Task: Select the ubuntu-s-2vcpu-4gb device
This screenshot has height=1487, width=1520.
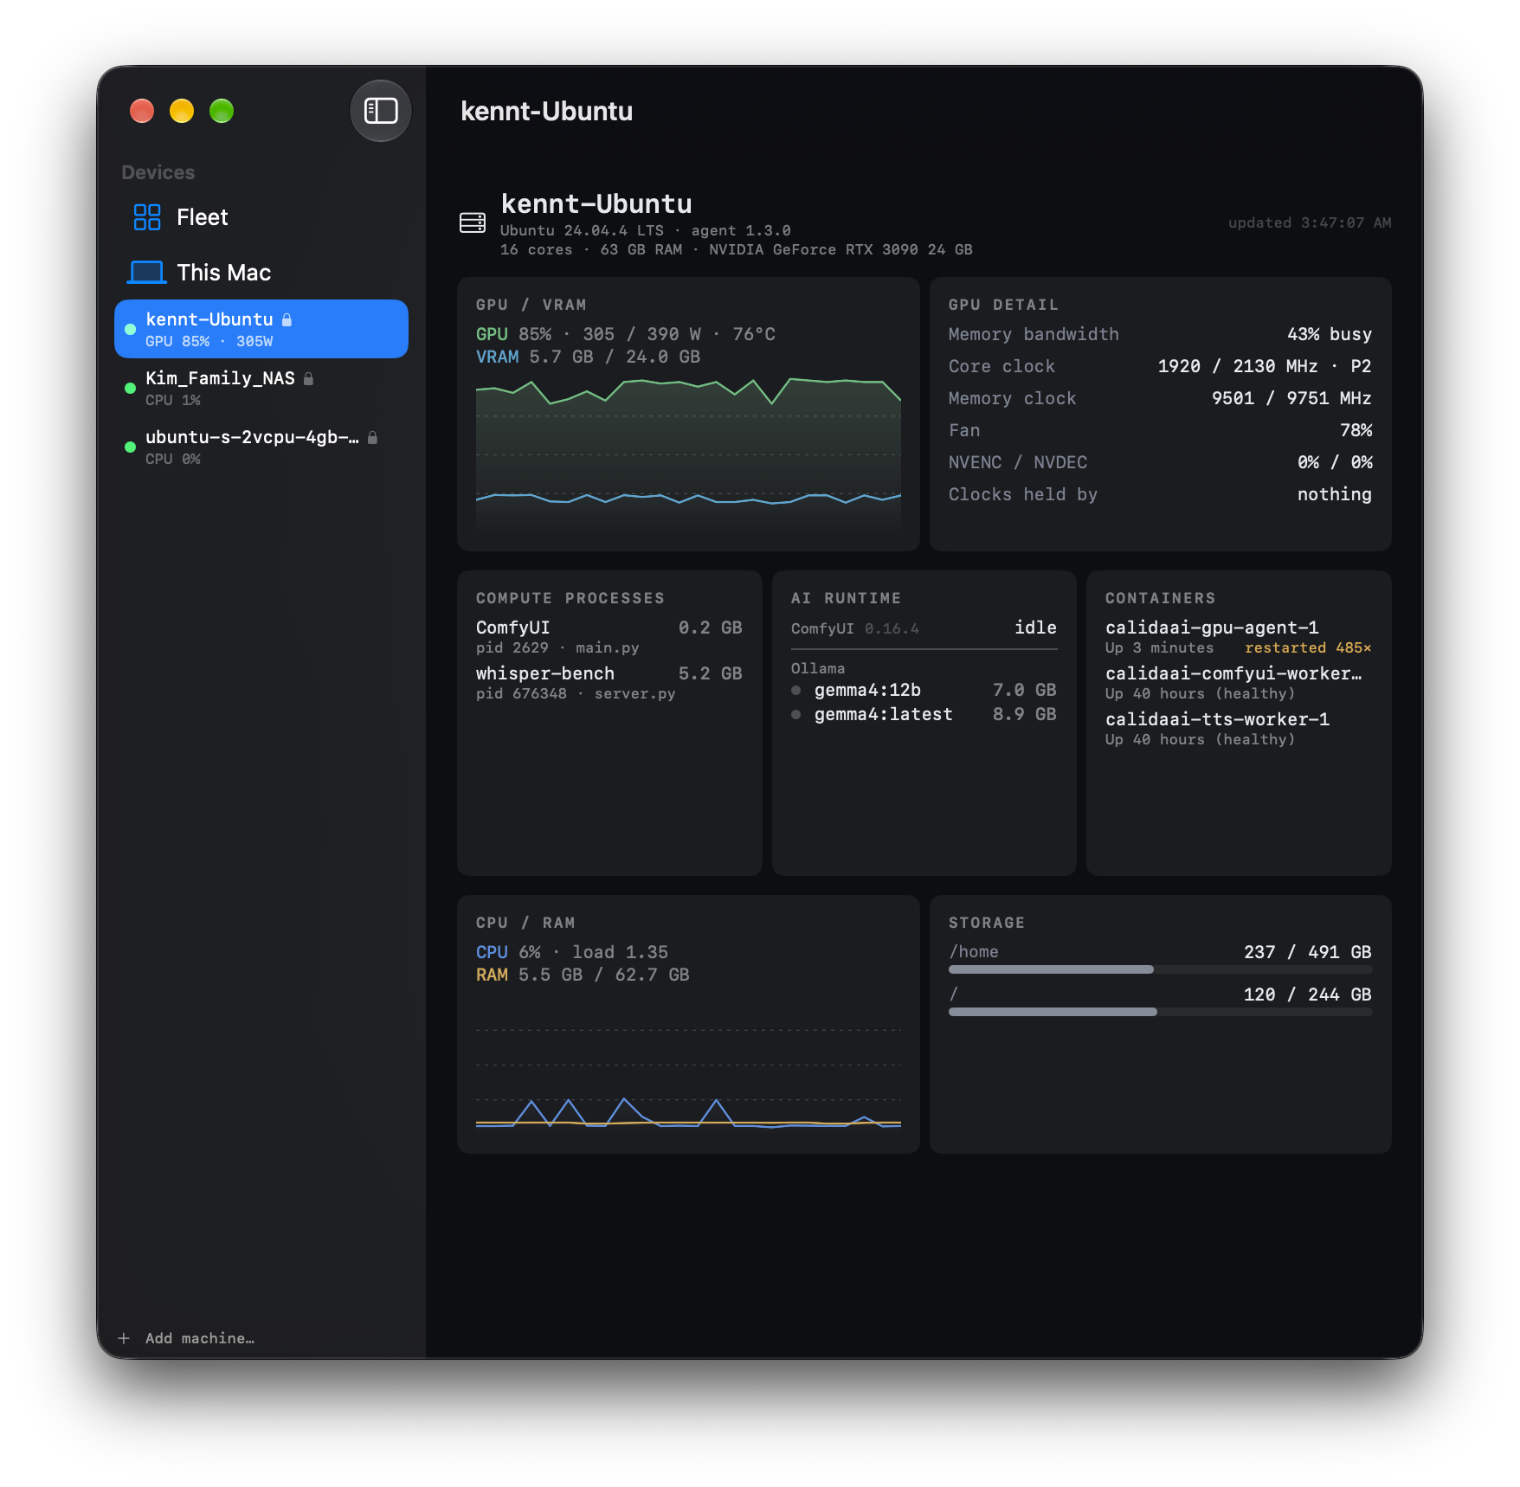Action: point(261,447)
